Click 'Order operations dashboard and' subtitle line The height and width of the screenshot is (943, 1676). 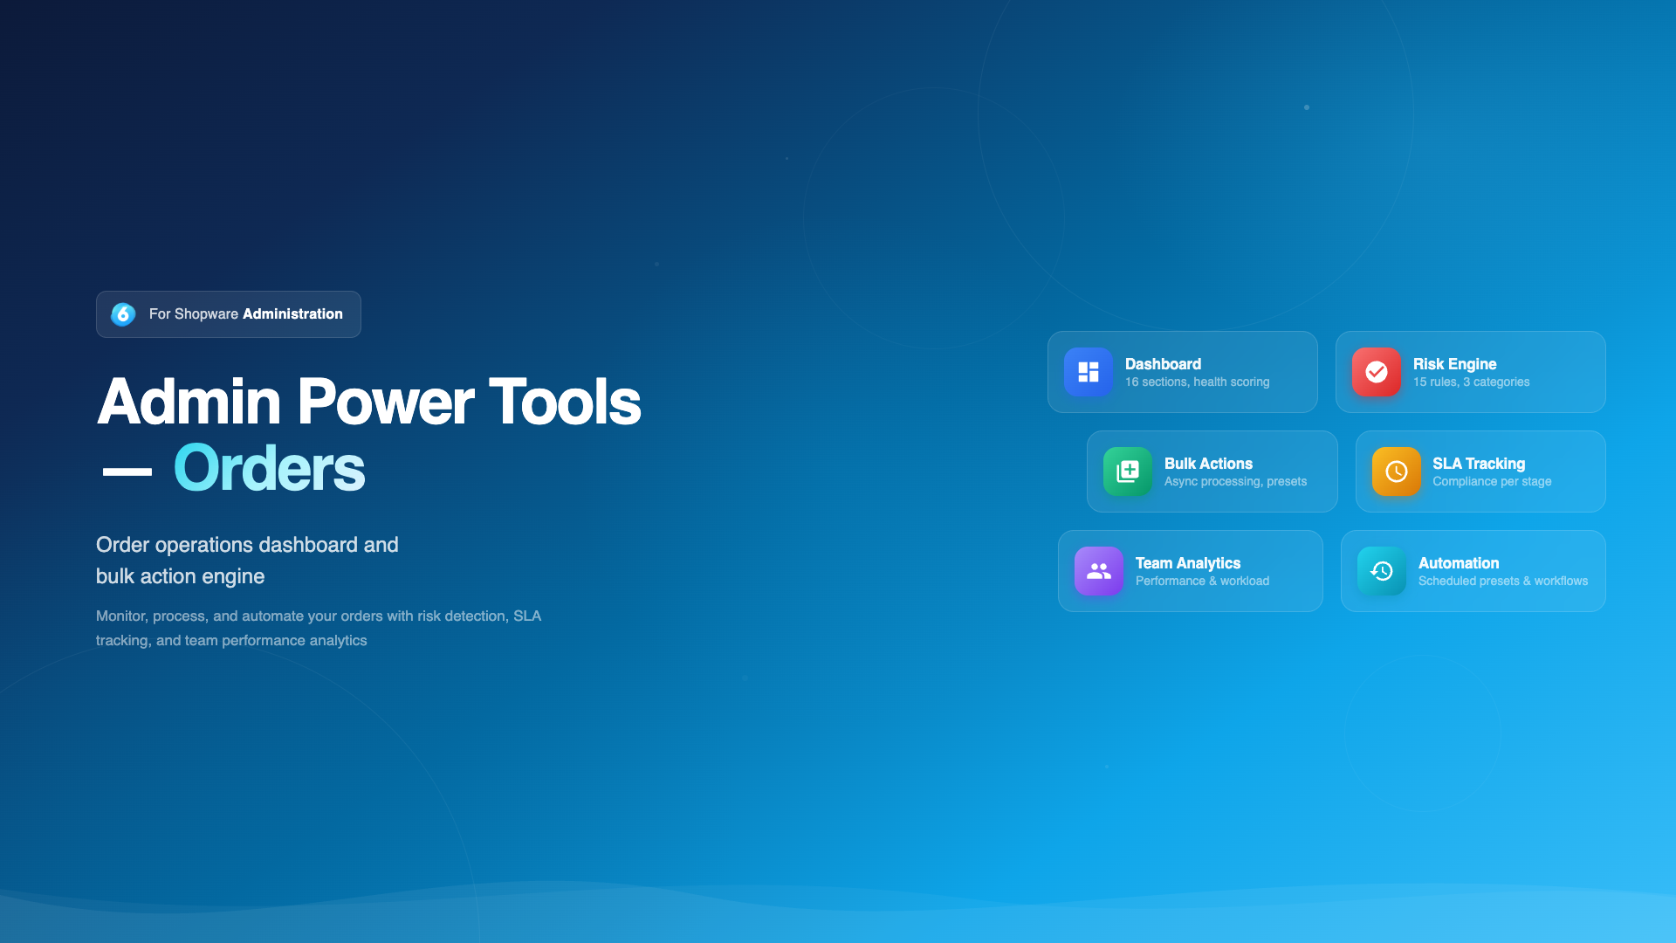click(x=247, y=545)
